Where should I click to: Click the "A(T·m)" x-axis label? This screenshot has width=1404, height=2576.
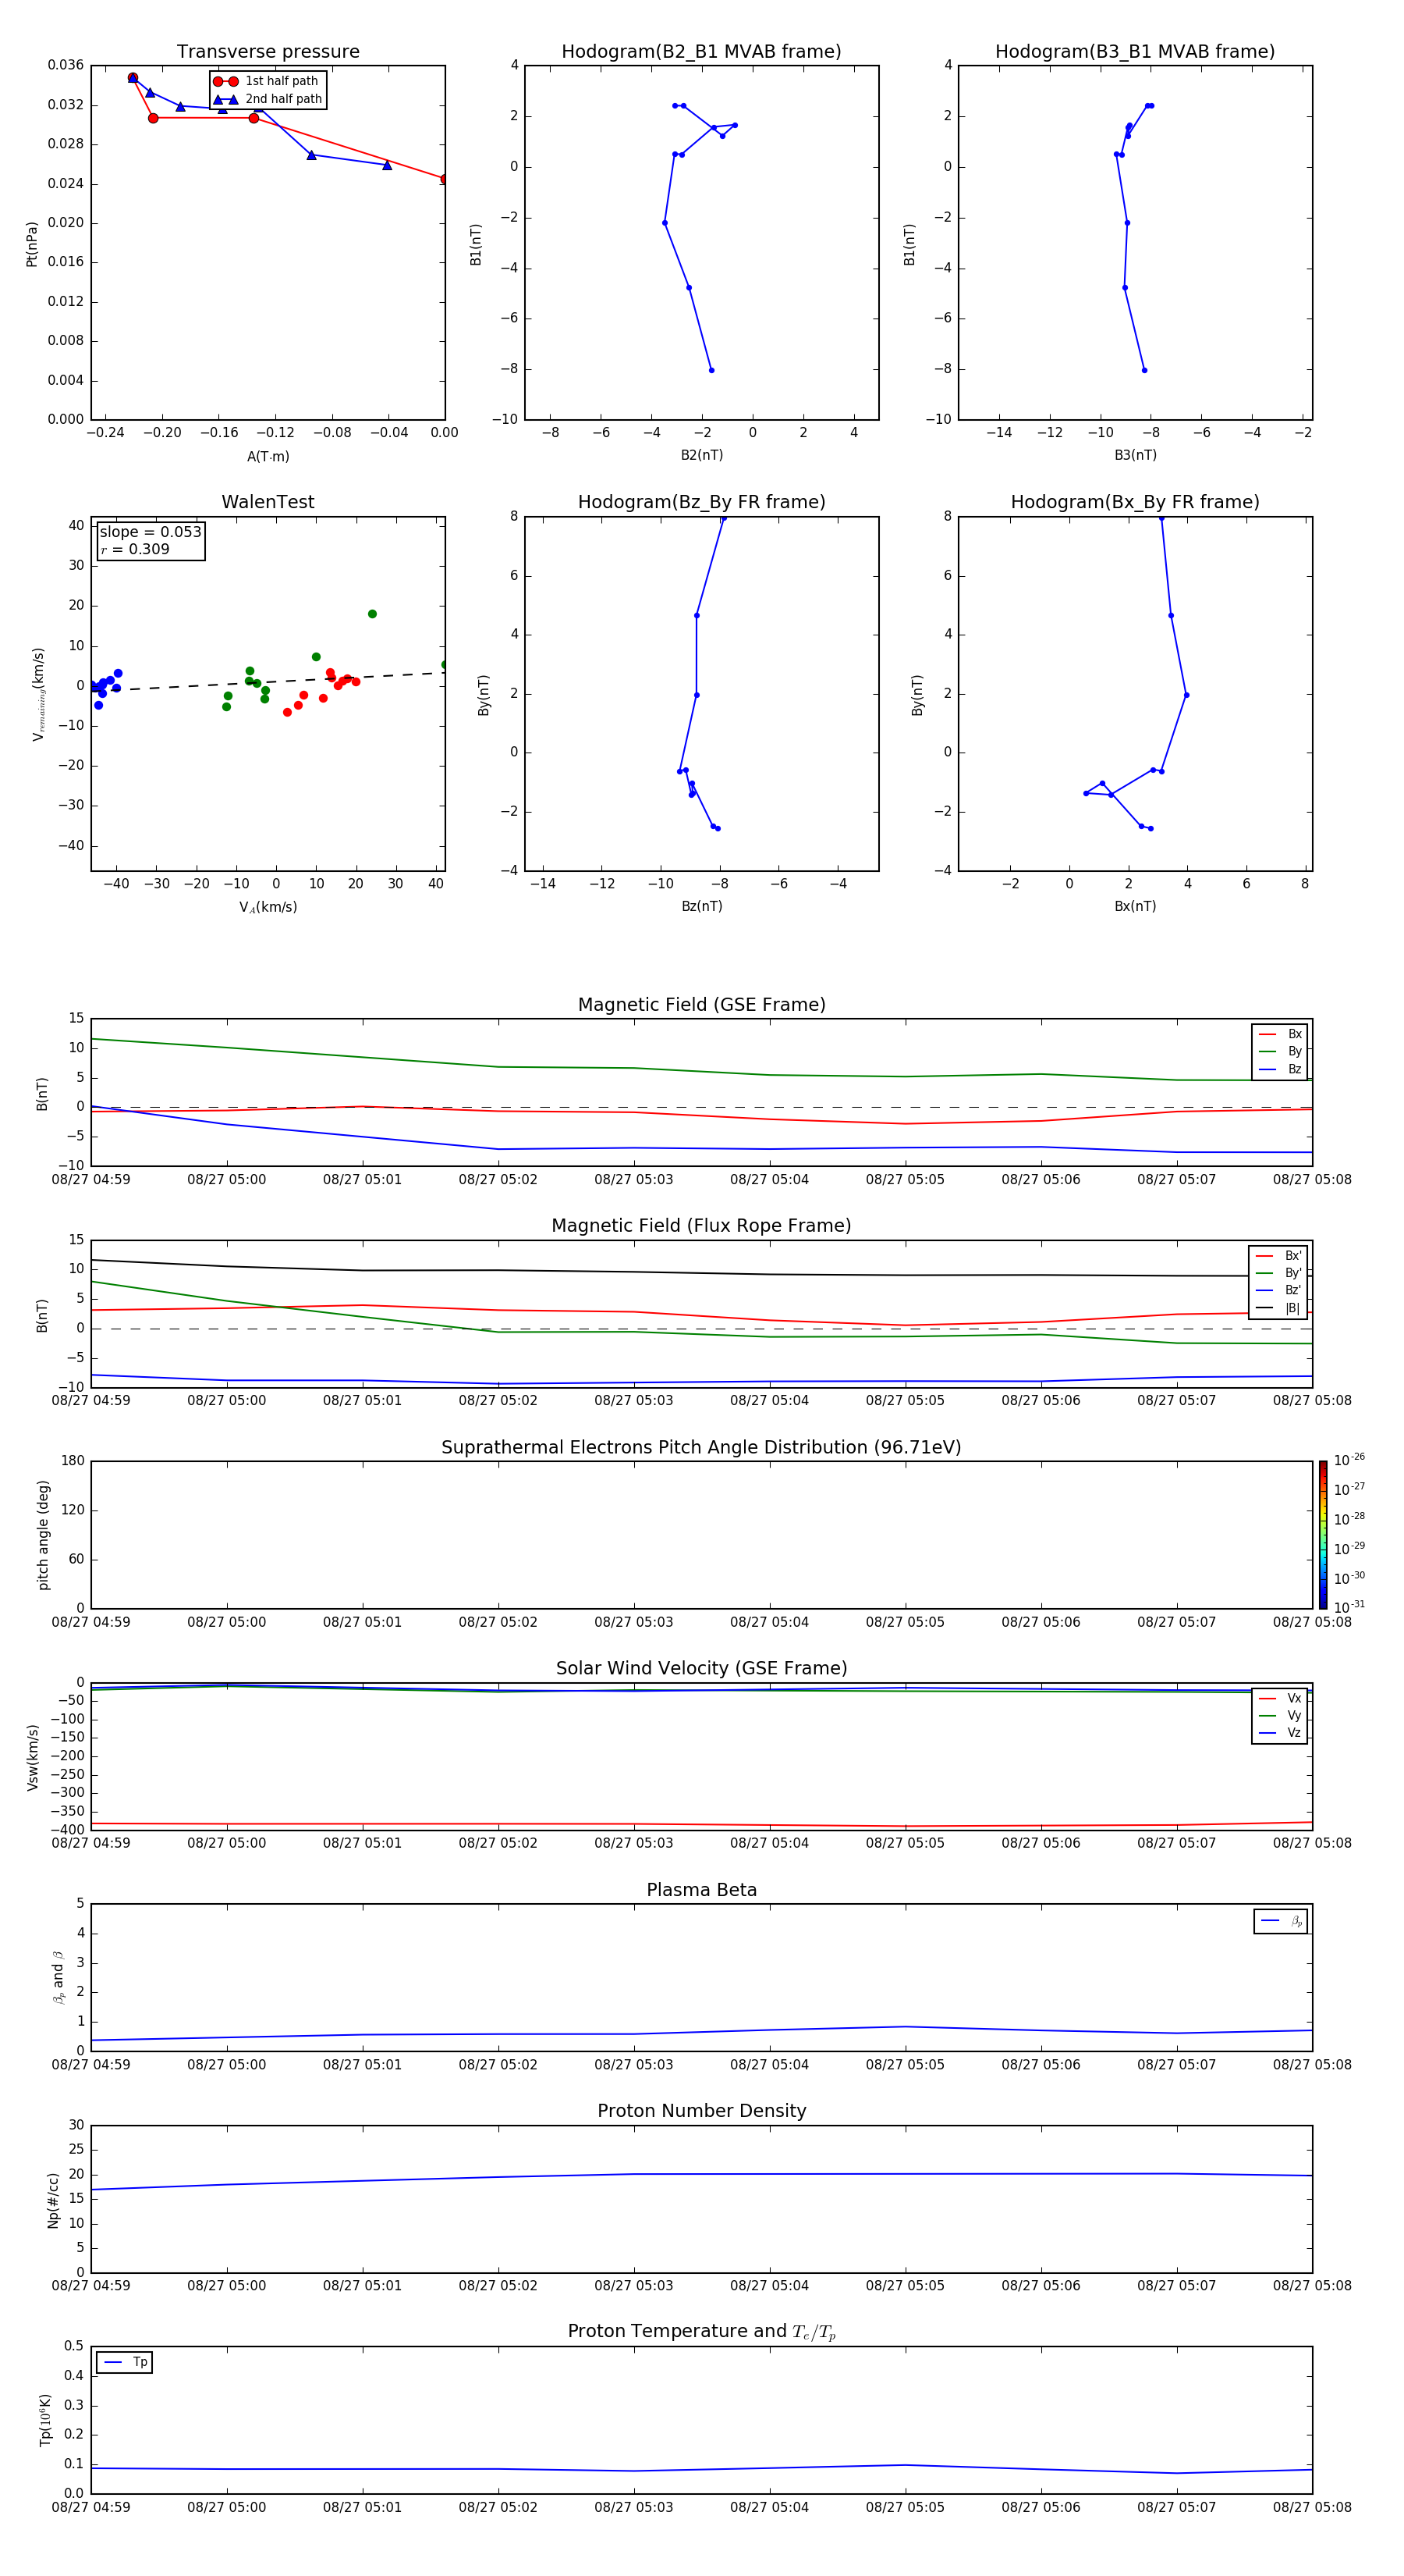[268, 457]
